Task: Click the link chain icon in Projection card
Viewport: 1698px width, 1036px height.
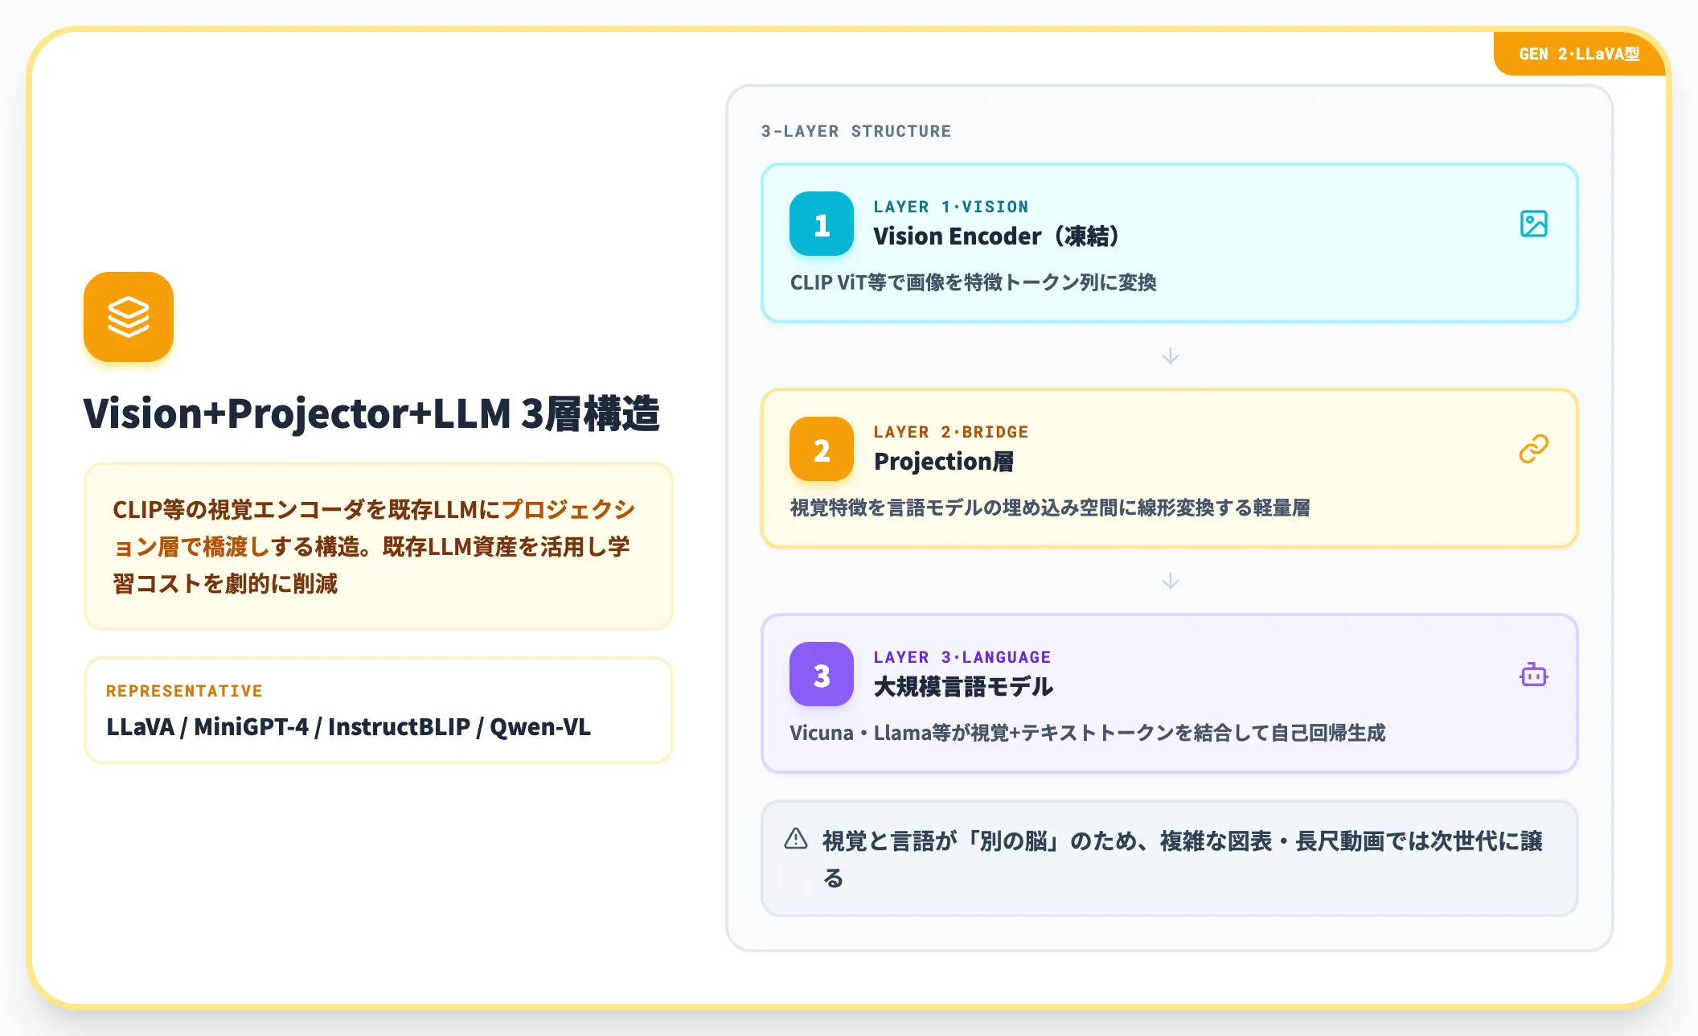Action: click(1533, 449)
